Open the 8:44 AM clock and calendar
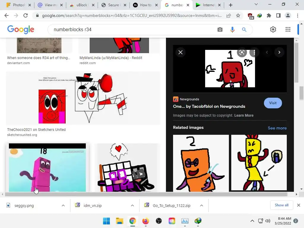304x228 pixels. click(283, 221)
